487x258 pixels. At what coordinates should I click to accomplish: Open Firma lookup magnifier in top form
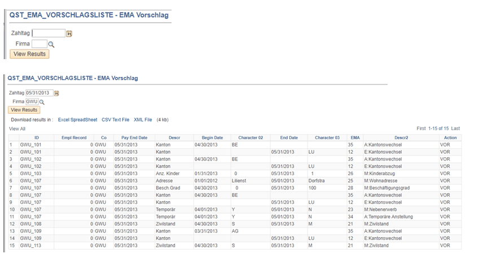point(51,45)
